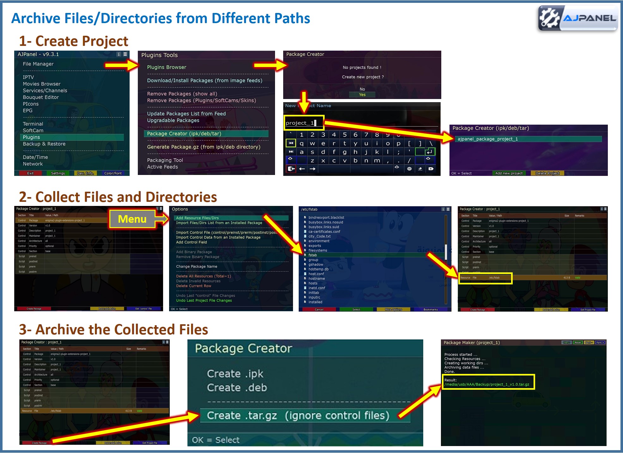Click the Add new project button
The height and width of the screenshot is (453, 623).
point(509,173)
